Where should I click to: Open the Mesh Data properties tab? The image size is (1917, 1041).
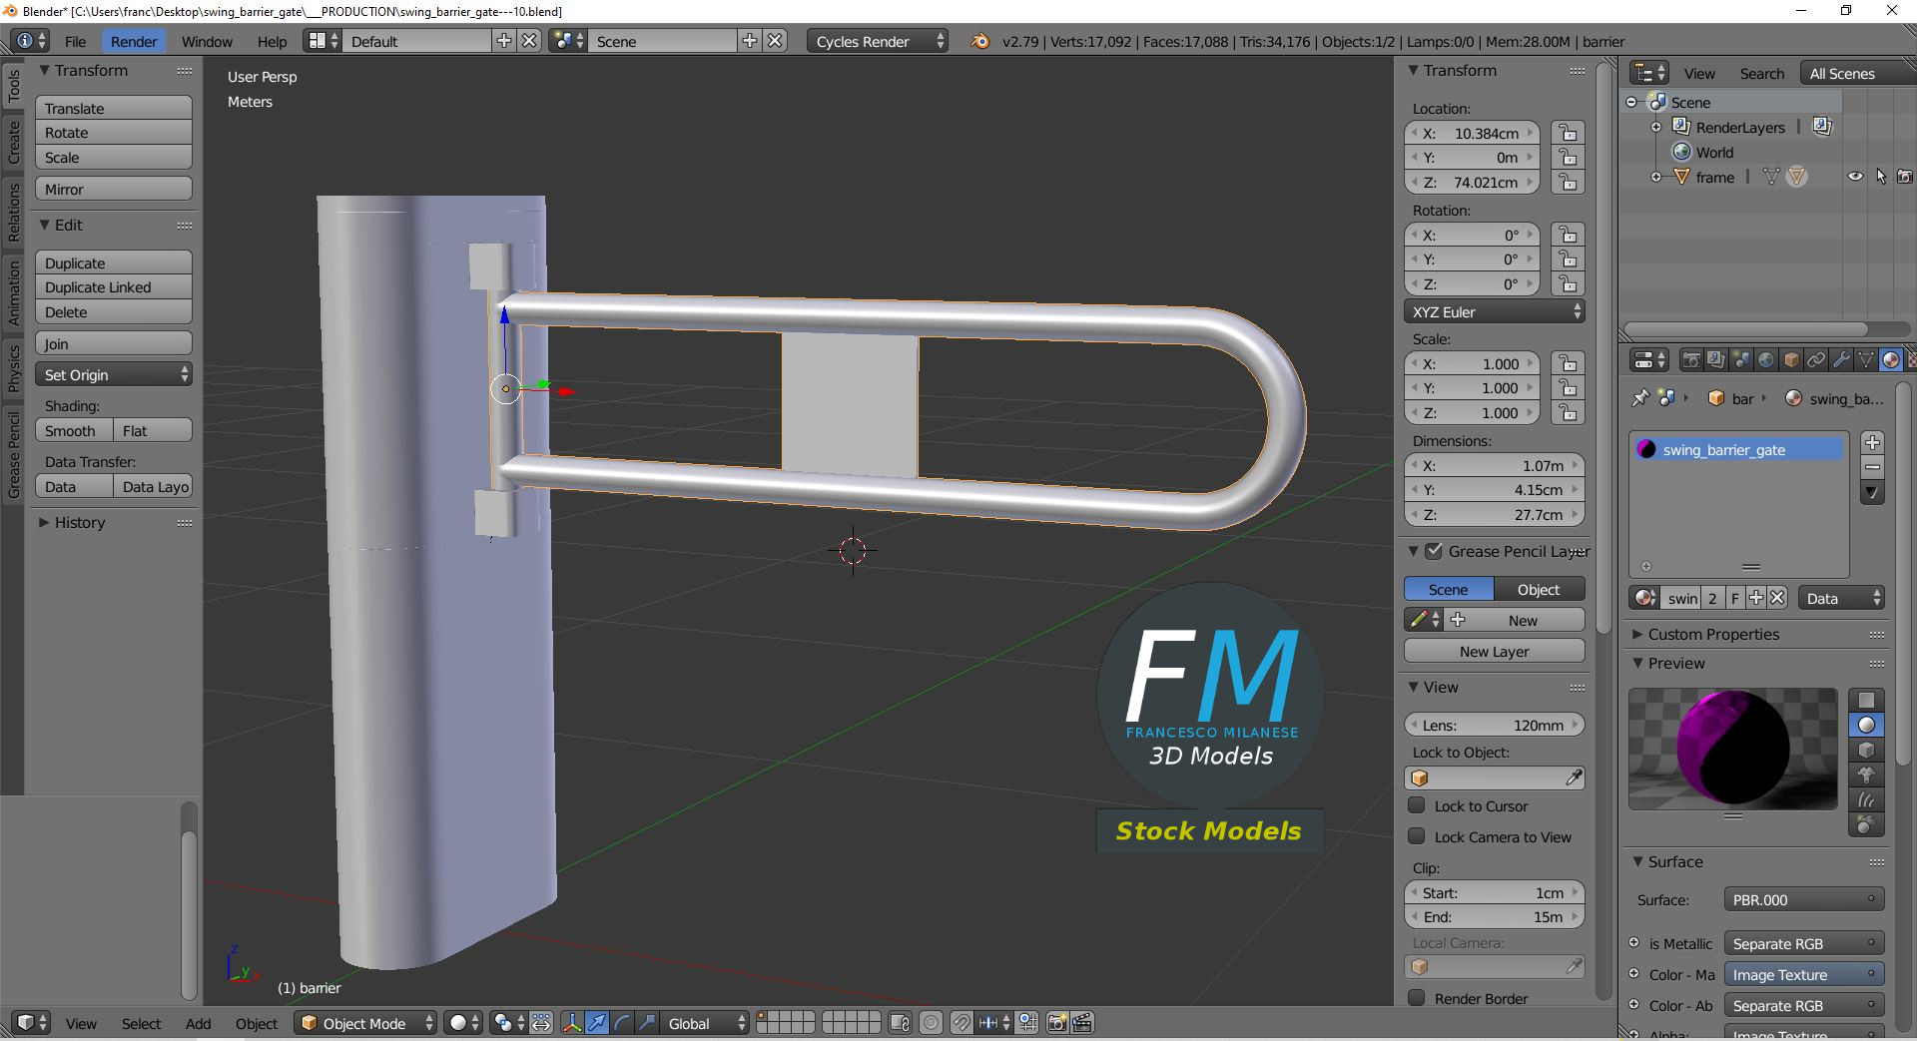point(1866,360)
